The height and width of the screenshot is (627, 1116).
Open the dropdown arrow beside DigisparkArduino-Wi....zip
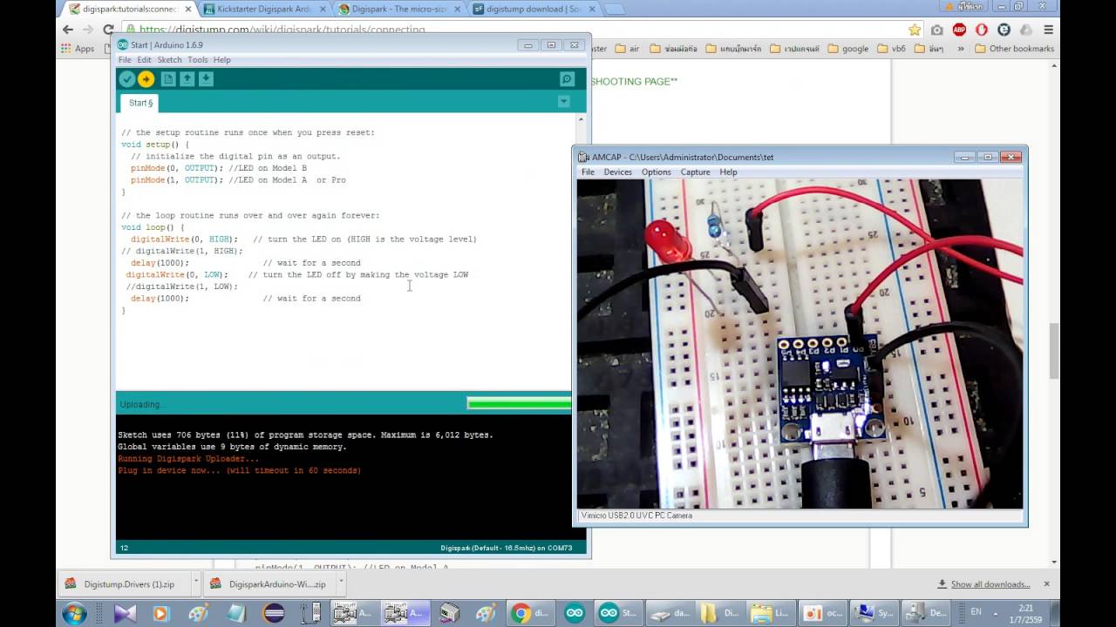339,584
